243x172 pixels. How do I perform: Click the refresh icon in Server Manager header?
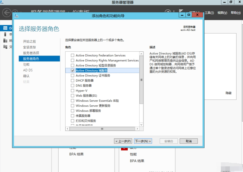168,11
